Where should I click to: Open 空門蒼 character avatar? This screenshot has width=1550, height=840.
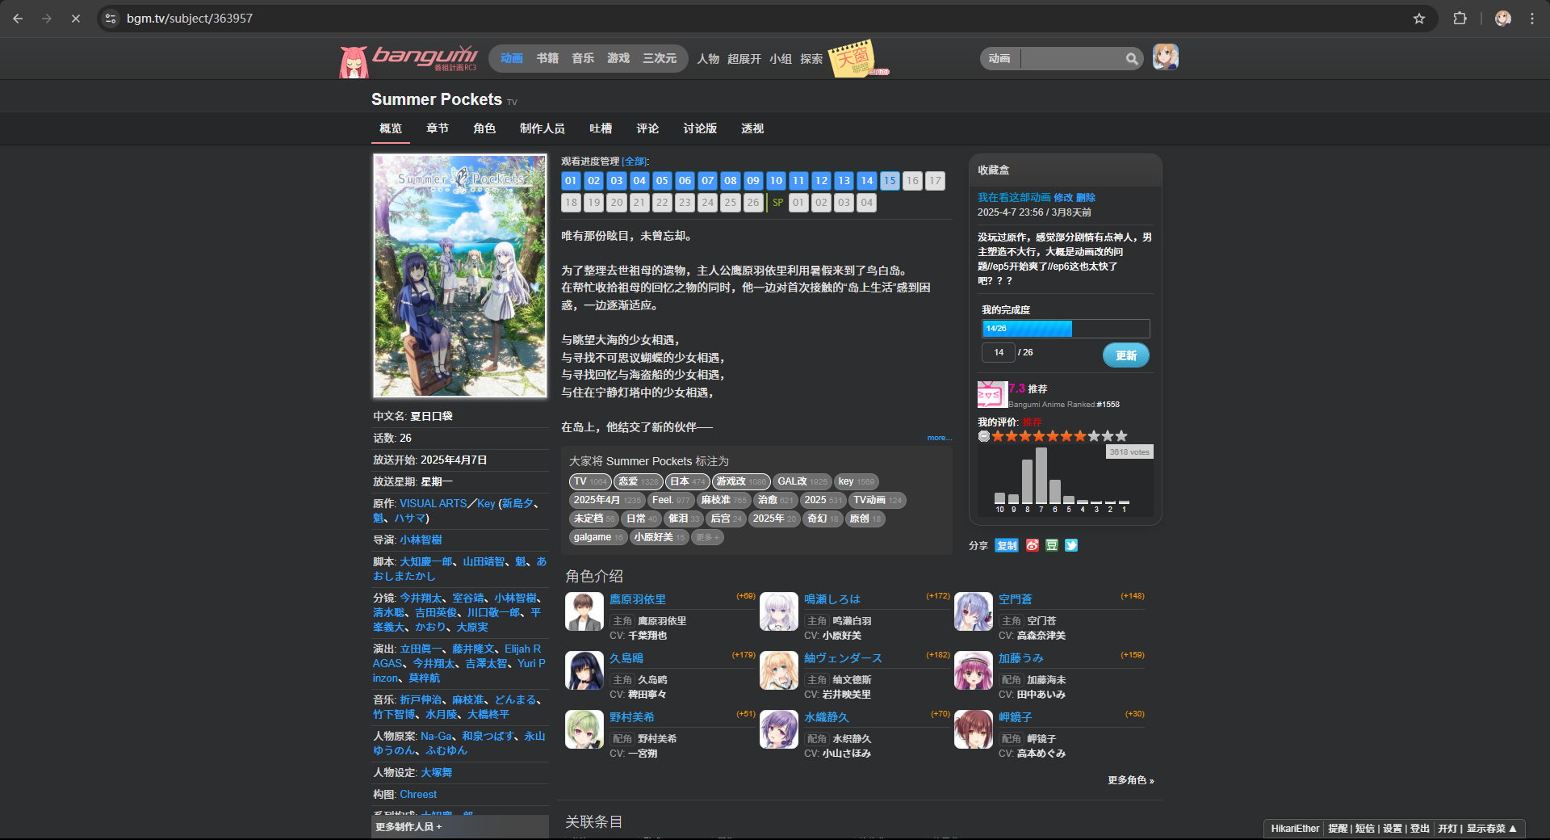tap(974, 611)
